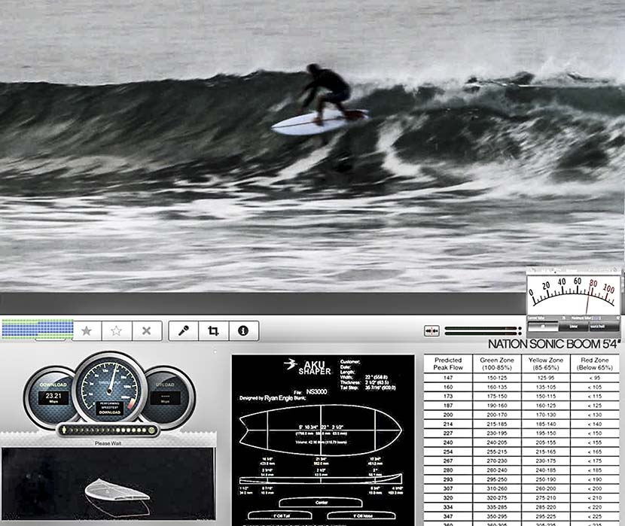Click the surfboard outline top-view drawing
625x526 pixels.
pos(320,430)
